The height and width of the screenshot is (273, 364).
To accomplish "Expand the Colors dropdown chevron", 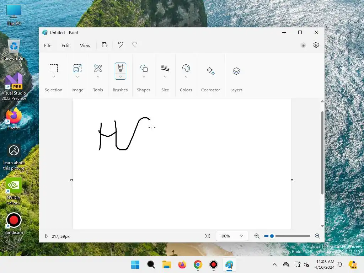I will (x=186, y=77).
